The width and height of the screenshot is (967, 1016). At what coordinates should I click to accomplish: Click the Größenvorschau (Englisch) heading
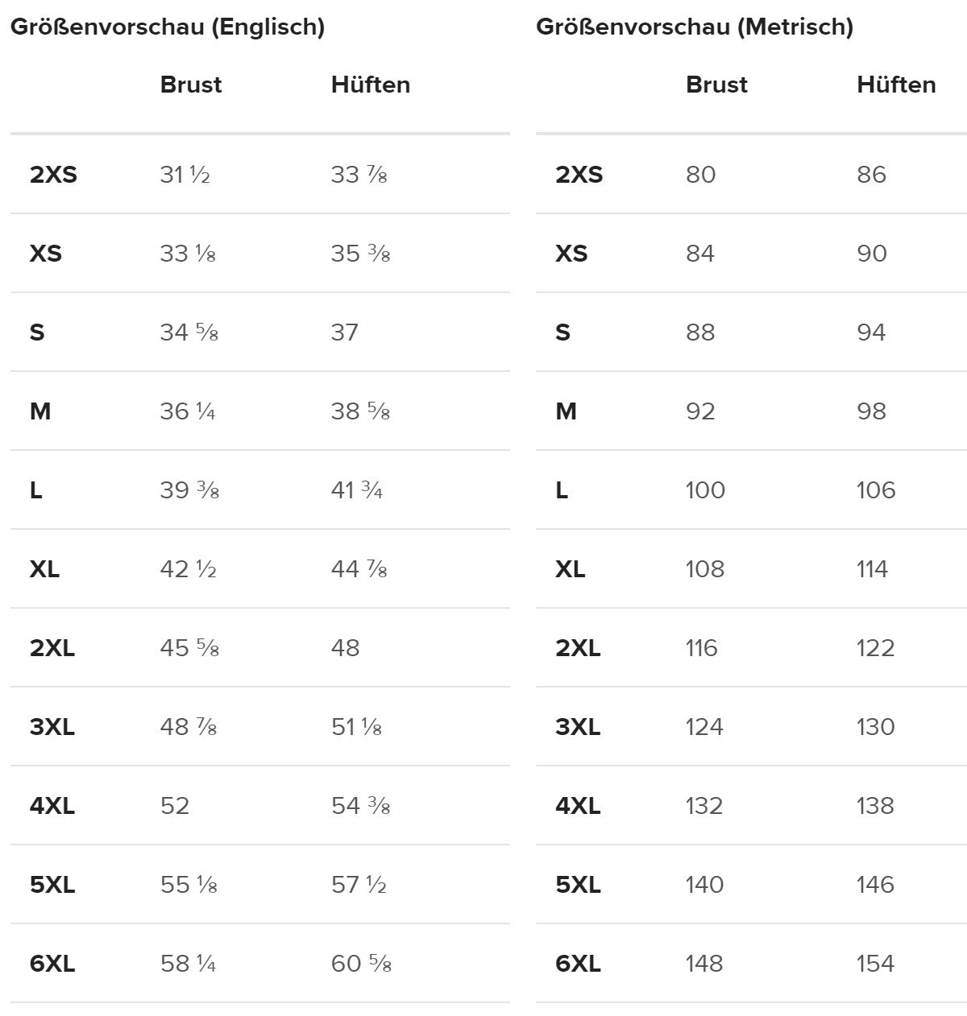[x=167, y=27]
